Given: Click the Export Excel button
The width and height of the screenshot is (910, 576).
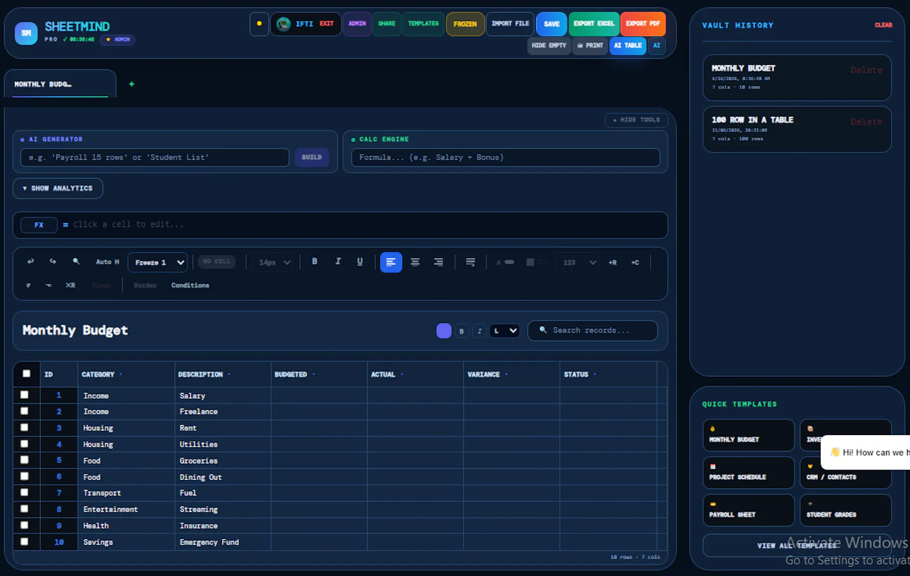Looking at the screenshot, I should [x=594, y=24].
